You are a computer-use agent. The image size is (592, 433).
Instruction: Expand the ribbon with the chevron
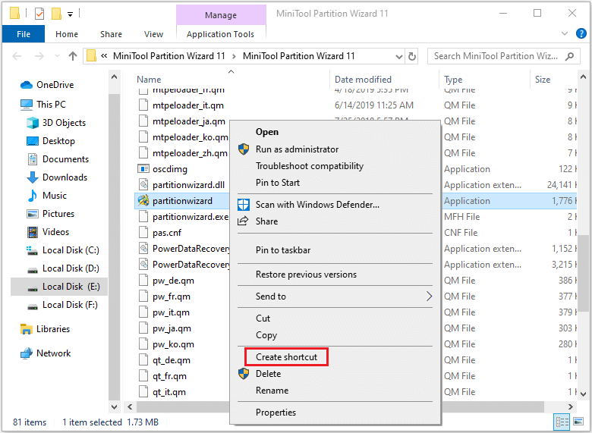pos(565,33)
